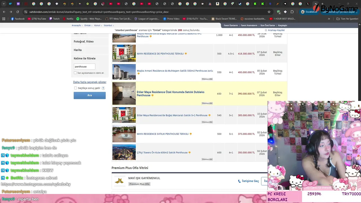Show more options via Daha fazla seçenek göster
This screenshot has height=203, width=361.
[90, 82]
